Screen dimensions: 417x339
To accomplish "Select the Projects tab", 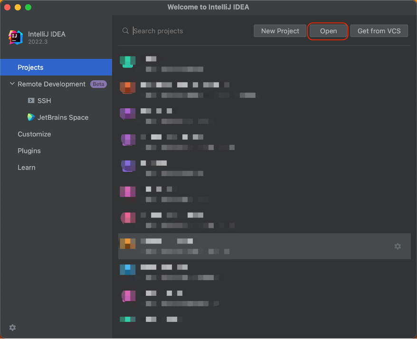I will [x=30, y=67].
